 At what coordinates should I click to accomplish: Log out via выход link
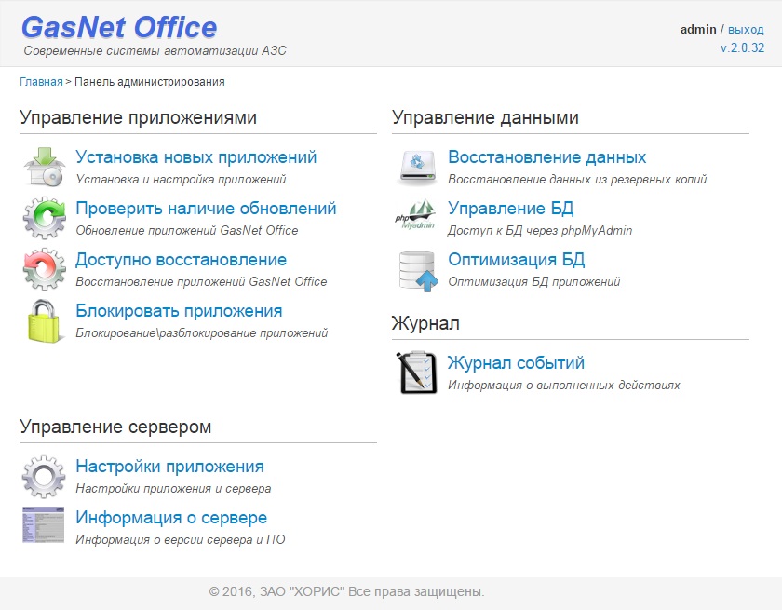(x=746, y=30)
